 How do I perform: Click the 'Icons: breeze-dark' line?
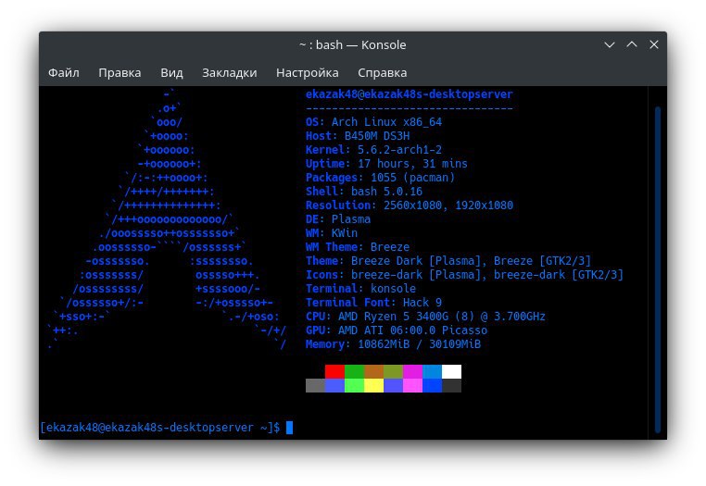(x=464, y=275)
